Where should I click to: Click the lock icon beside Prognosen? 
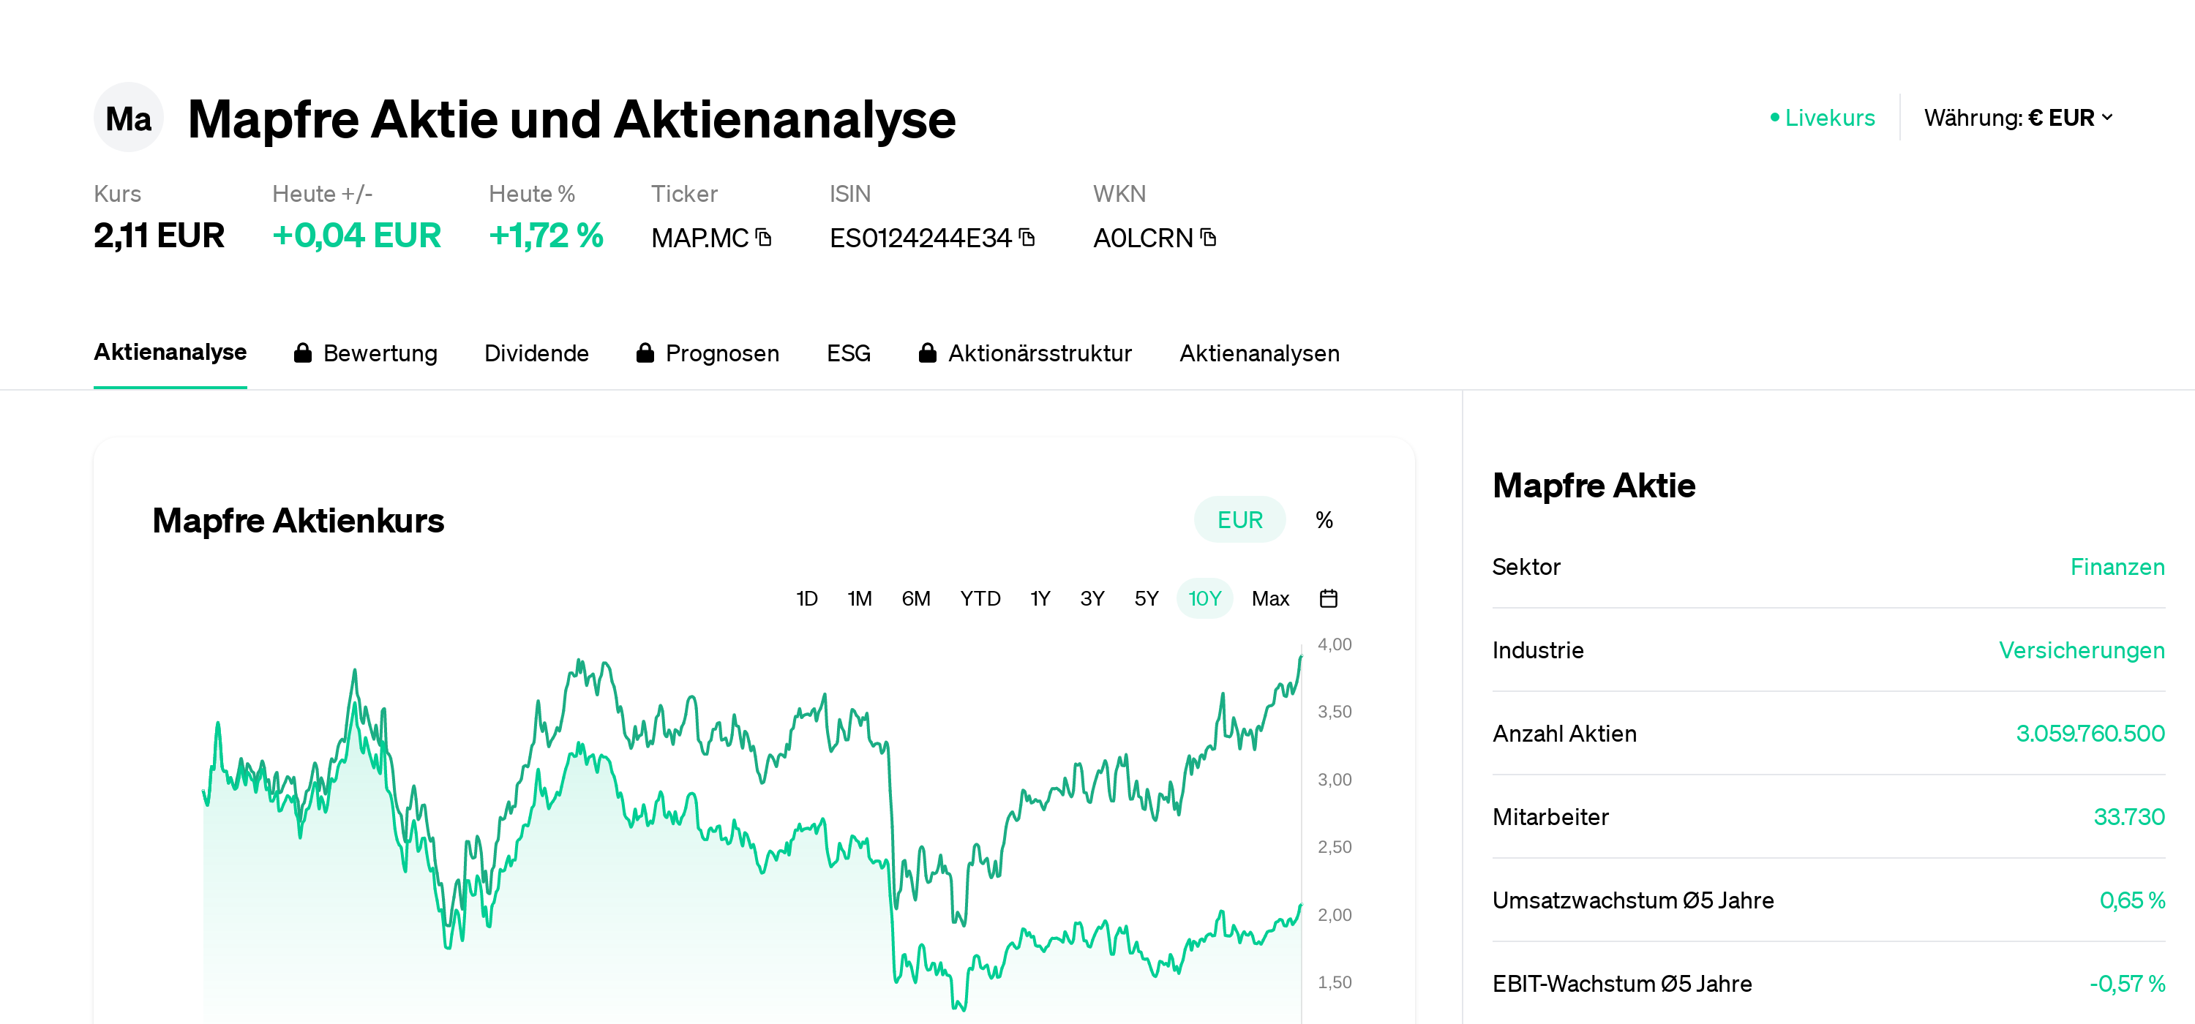point(645,353)
